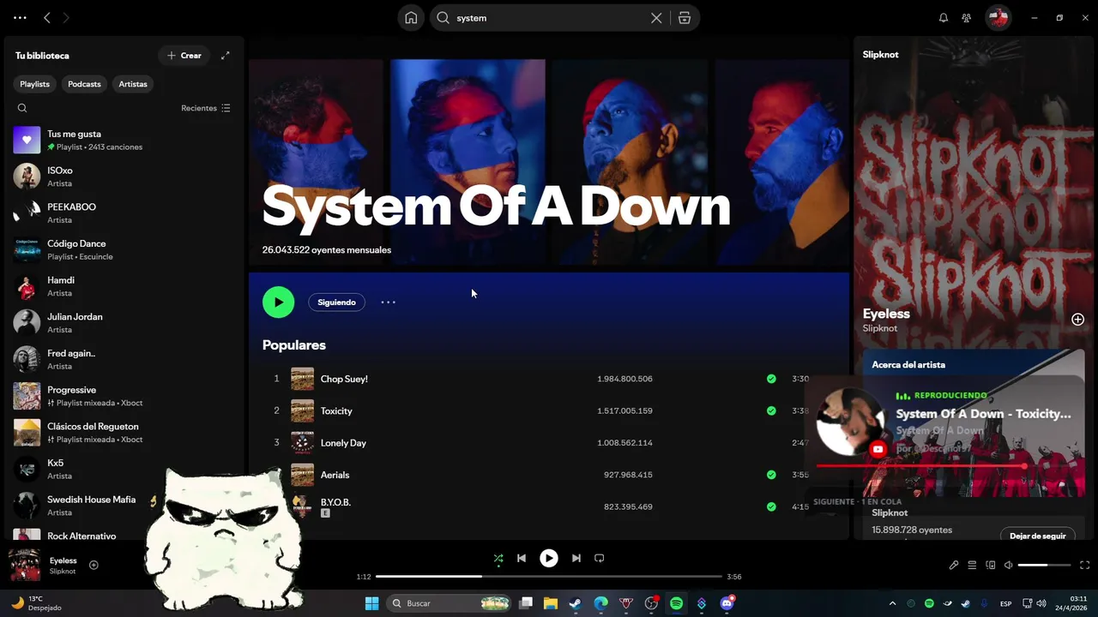This screenshot has width=1098, height=617.
Task: Select the Lonely Day track title
Action: point(343,443)
